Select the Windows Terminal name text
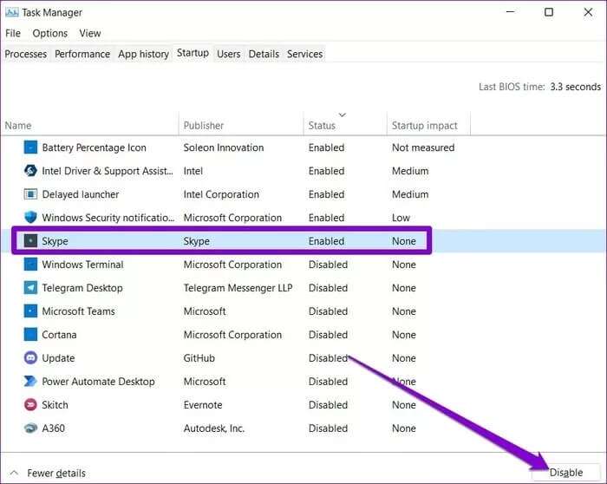Viewport: 607px width, 484px height. pyautogui.click(x=83, y=265)
